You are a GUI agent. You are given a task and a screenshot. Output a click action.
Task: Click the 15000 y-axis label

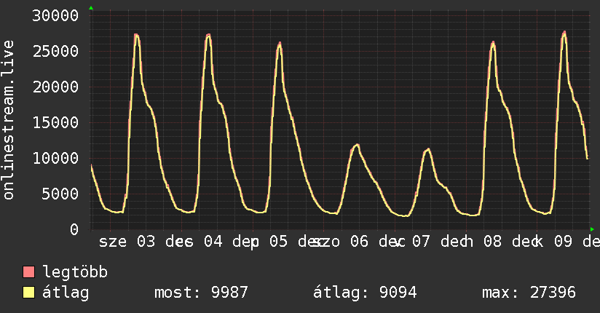pos(55,122)
